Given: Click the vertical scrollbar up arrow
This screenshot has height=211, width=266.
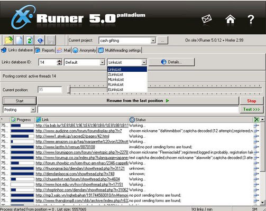Looking at the screenshot, I should (x=262, y=120).
